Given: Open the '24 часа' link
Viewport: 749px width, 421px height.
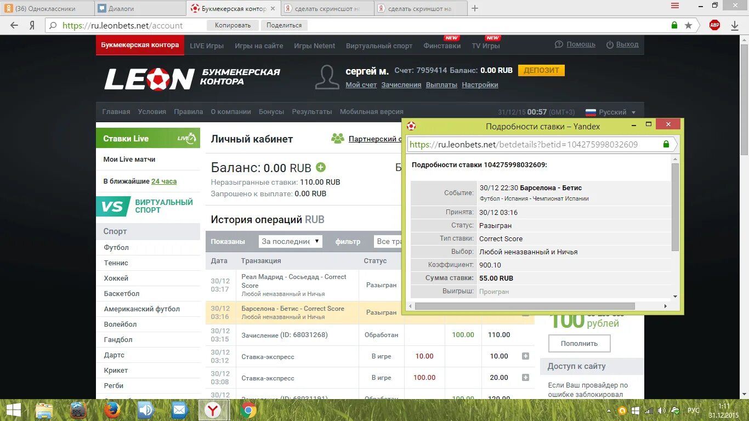Looking at the screenshot, I should coord(164,181).
